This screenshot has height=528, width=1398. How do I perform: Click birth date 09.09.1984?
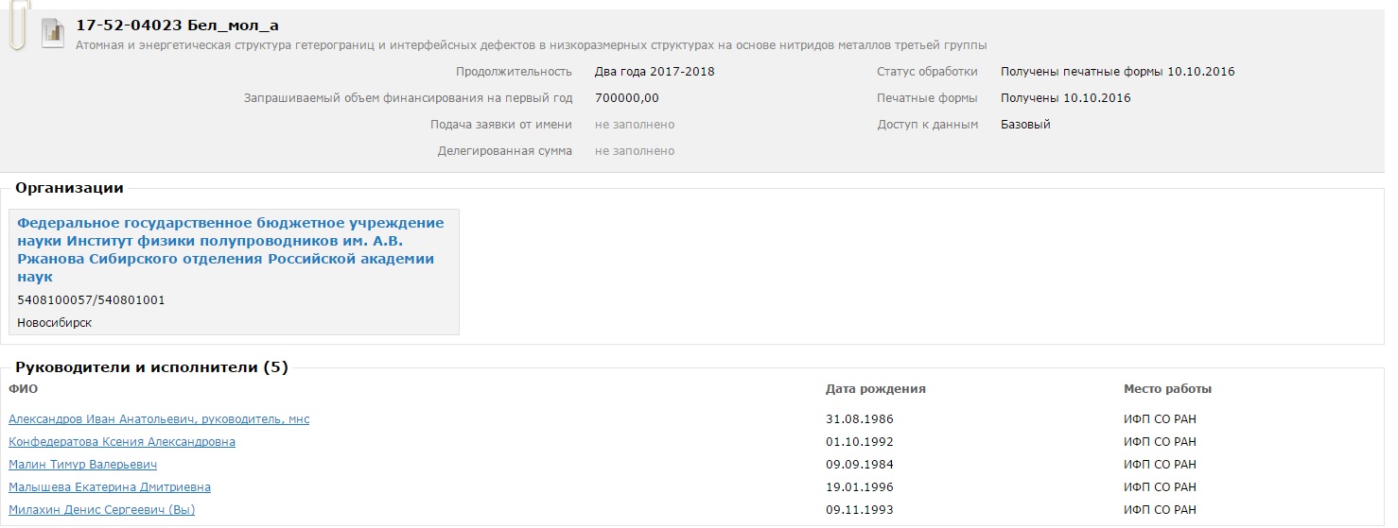pos(859,465)
